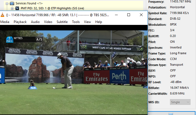
Task: Open the Media menu
Action: 5,22
